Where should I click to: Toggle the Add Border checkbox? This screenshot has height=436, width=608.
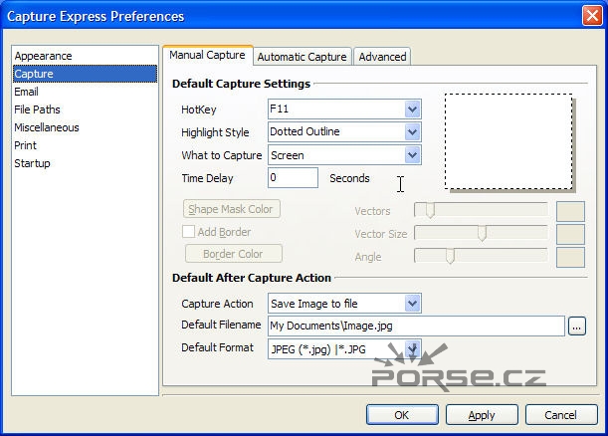(189, 232)
